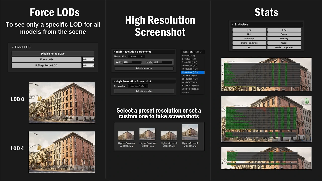Open the Resolution dropdown set to Custom

(136, 57)
